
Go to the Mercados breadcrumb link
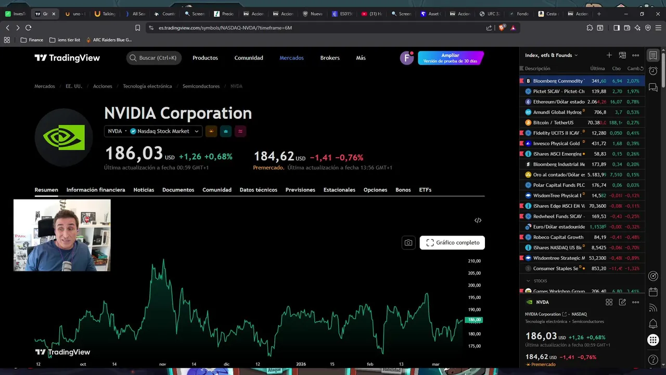tap(45, 86)
